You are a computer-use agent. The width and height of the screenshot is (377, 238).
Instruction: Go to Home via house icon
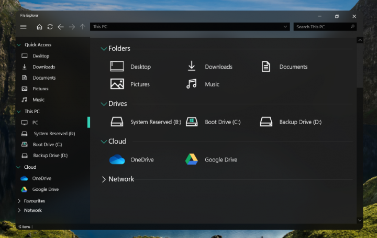[39, 27]
